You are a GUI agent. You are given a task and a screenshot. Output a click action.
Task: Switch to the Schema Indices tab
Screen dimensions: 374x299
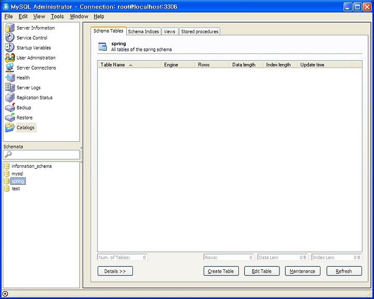click(x=143, y=32)
